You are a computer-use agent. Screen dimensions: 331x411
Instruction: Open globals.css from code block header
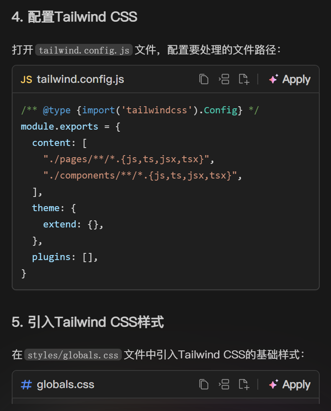tap(66, 385)
